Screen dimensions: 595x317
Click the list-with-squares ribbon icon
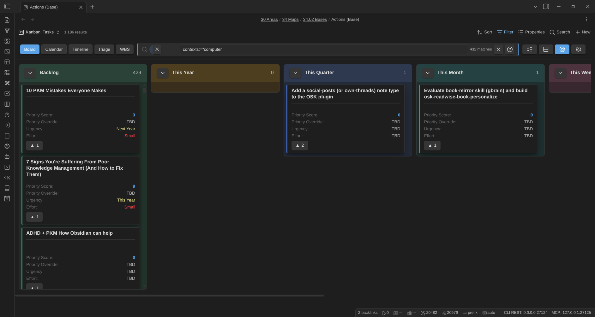[7, 73]
